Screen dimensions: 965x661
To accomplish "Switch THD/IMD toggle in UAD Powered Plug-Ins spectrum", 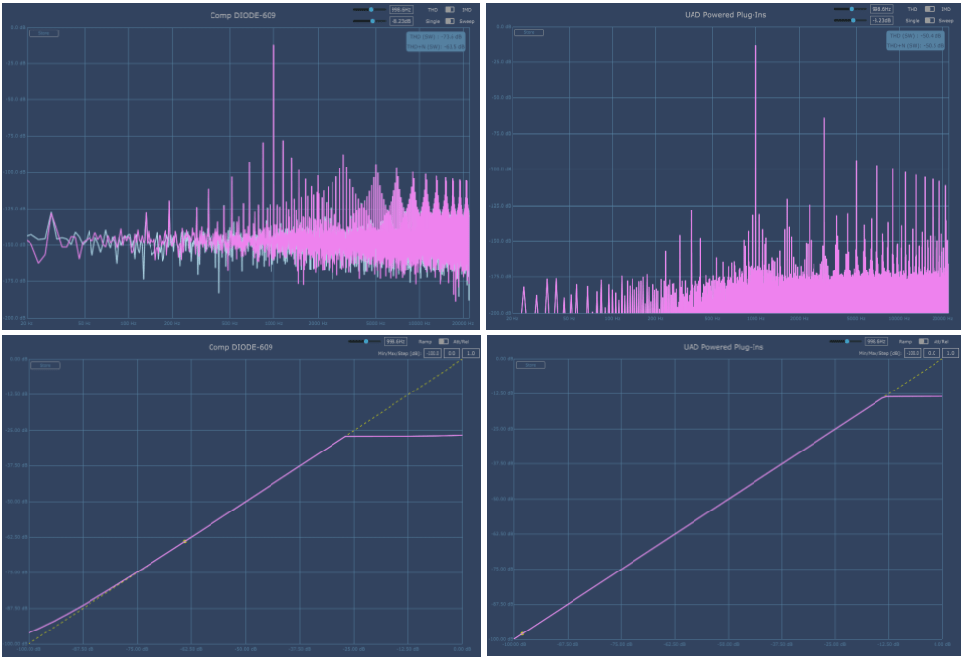I will tap(931, 9).
